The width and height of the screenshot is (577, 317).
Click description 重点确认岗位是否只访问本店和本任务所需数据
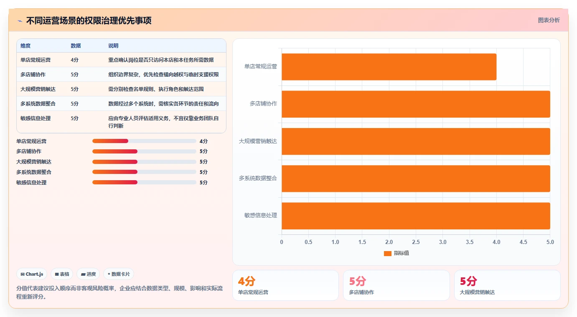coord(161,60)
